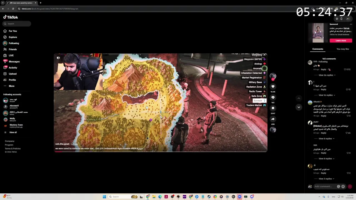Go to previous video with up arrow
This screenshot has height=200, width=356.
tap(299, 98)
